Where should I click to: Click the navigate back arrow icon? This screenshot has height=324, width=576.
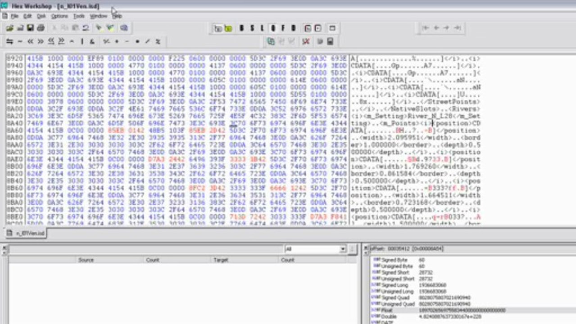(436, 28)
